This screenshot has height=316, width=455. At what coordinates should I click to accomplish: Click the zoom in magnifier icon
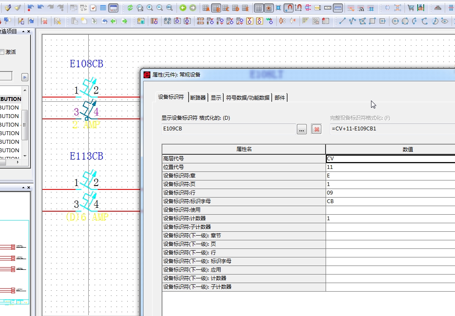click(x=150, y=8)
